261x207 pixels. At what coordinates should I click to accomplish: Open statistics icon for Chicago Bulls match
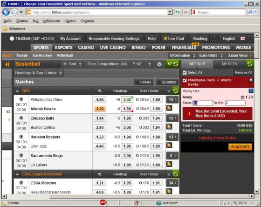[x=169, y=127]
